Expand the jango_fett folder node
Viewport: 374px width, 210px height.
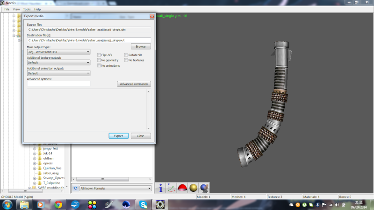[x=35, y=148]
